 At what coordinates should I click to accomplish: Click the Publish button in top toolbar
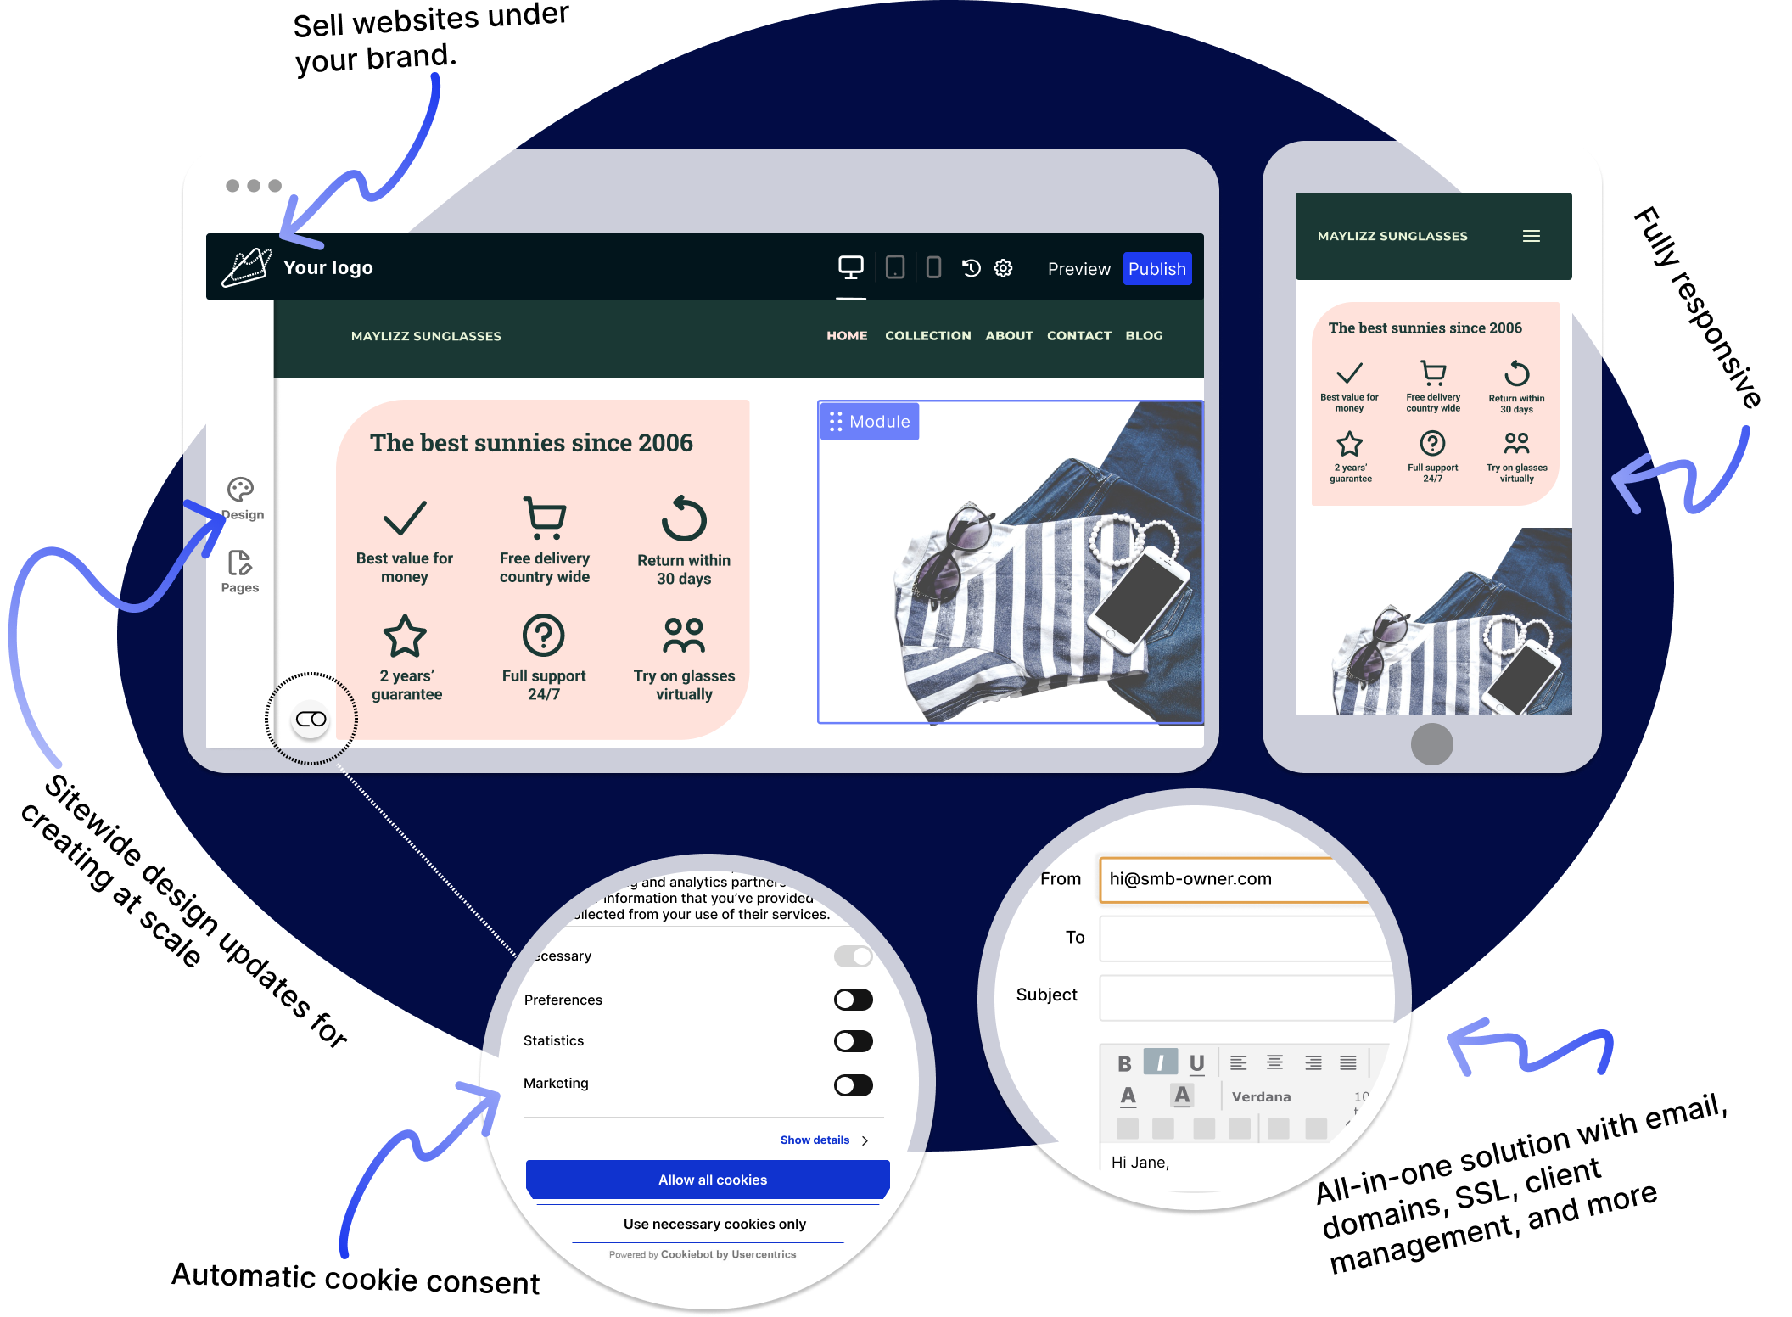coord(1157,269)
